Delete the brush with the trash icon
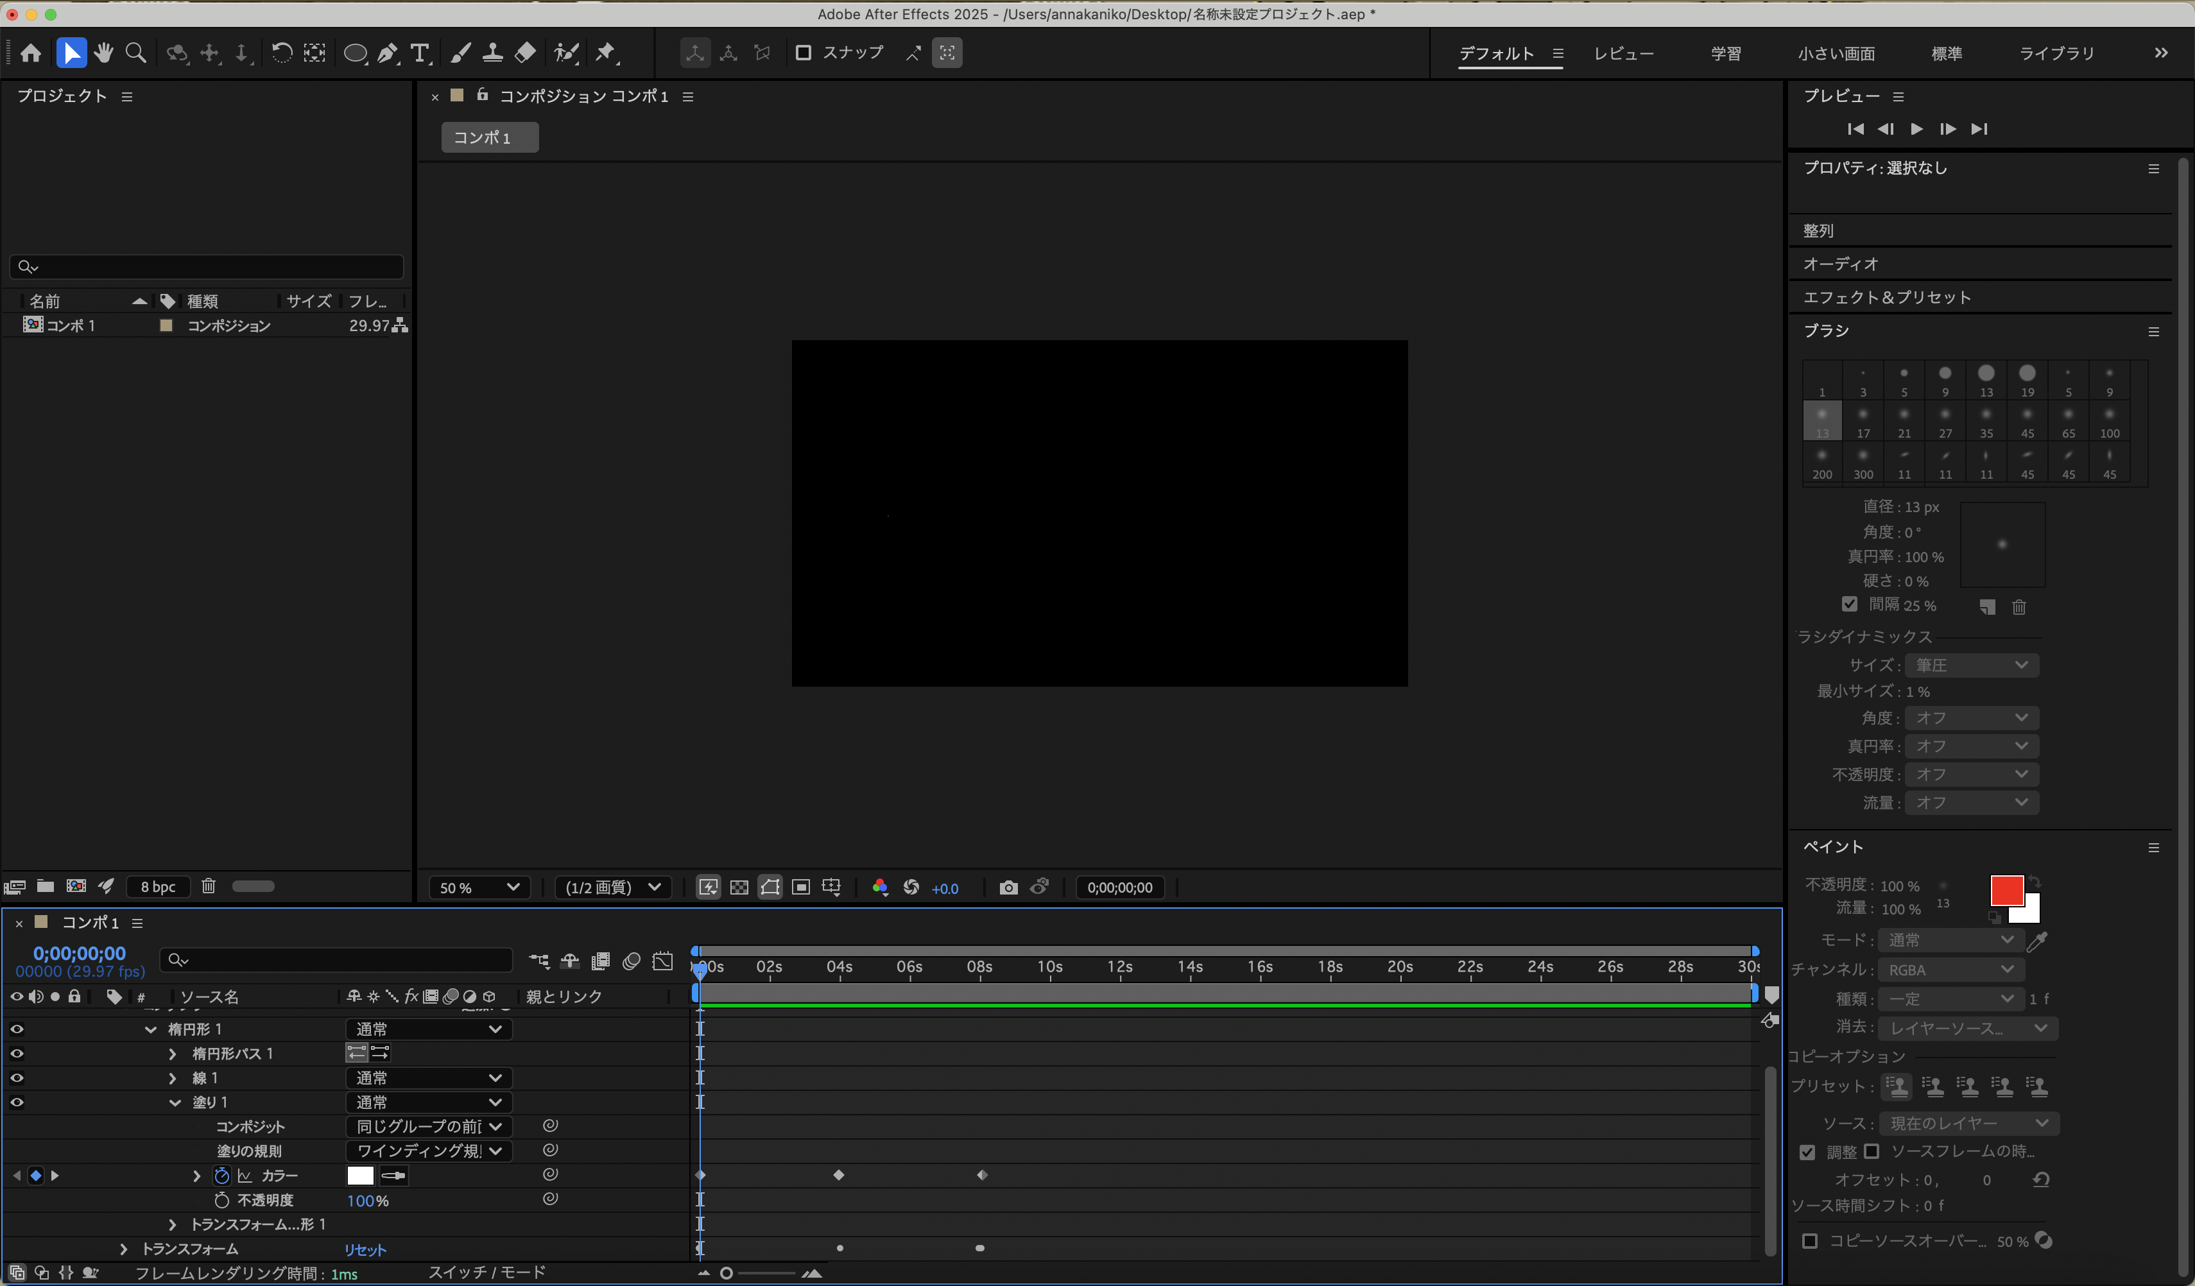Screen dimensions: 2195x1286 tap(2019, 607)
